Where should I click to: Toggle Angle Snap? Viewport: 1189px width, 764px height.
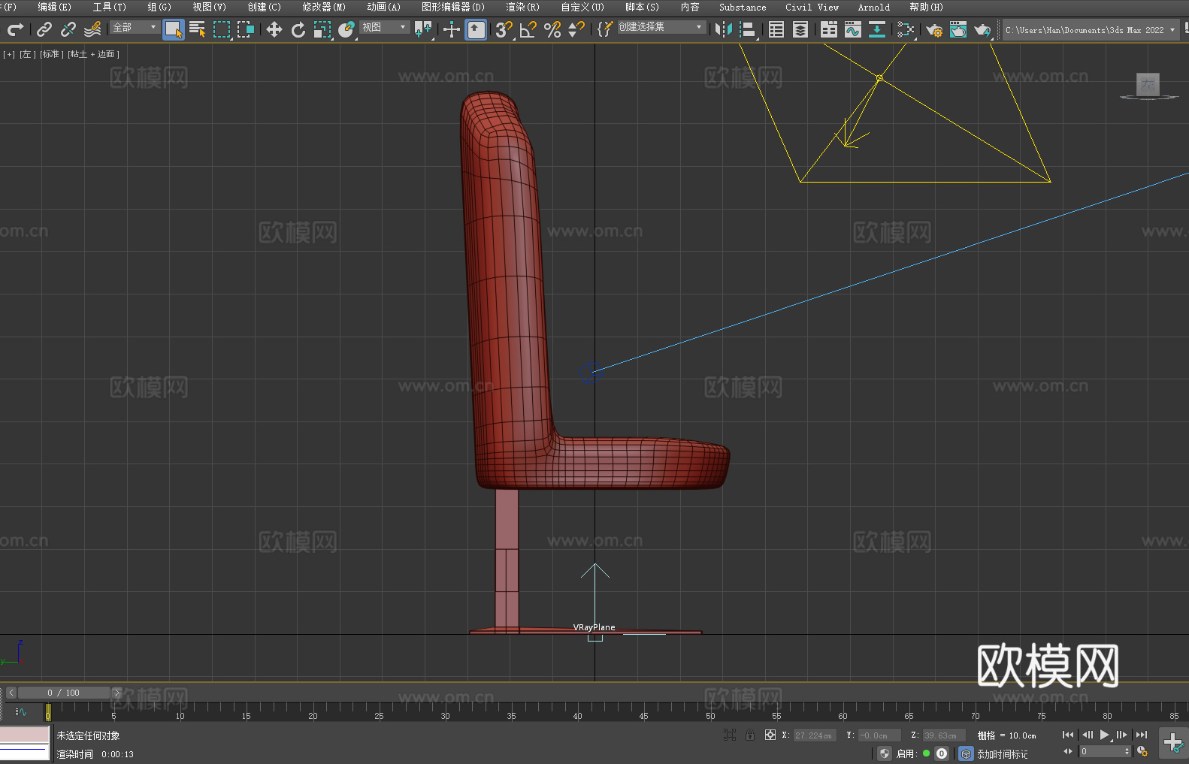click(x=528, y=29)
